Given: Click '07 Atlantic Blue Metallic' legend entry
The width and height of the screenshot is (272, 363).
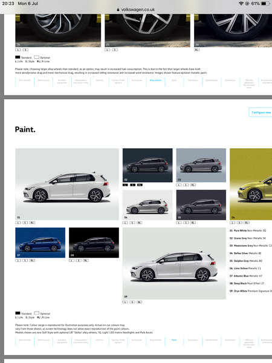Looking at the screenshot, I should [x=246, y=276].
